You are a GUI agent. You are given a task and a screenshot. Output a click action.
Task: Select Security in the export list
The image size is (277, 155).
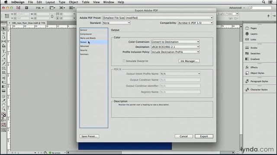click(84, 50)
